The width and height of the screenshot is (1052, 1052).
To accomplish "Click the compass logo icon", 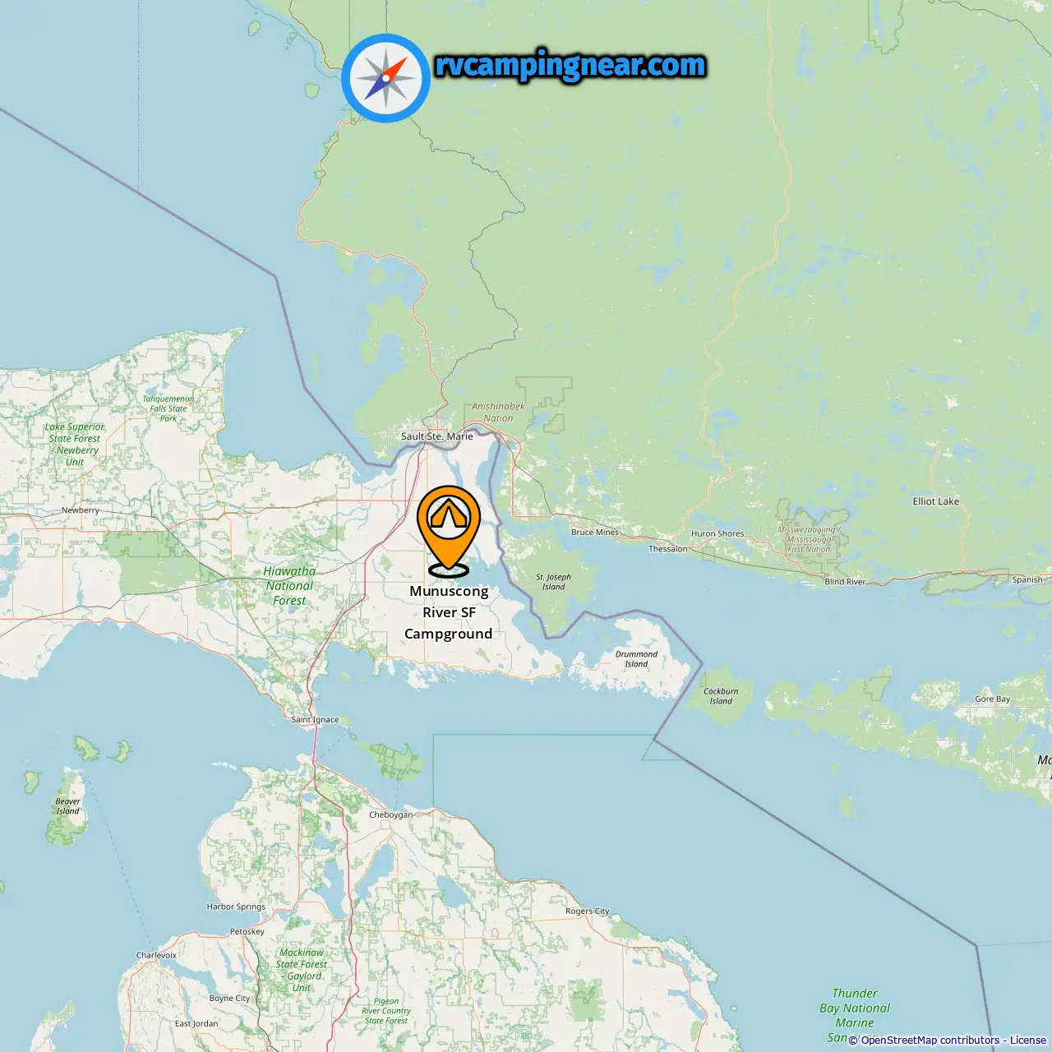I will (385, 78).
